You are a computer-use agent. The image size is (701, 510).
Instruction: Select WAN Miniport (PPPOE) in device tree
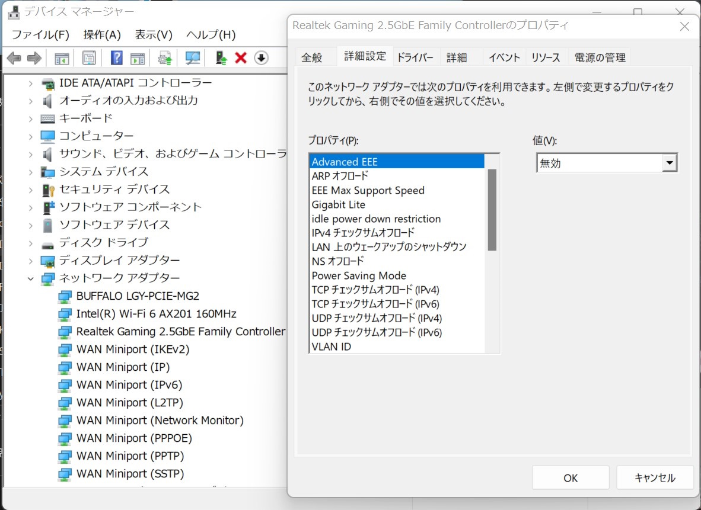[134, 438]
